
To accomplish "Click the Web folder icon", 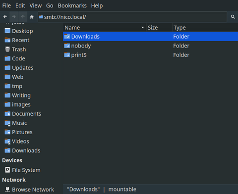I will click(7, 77).
